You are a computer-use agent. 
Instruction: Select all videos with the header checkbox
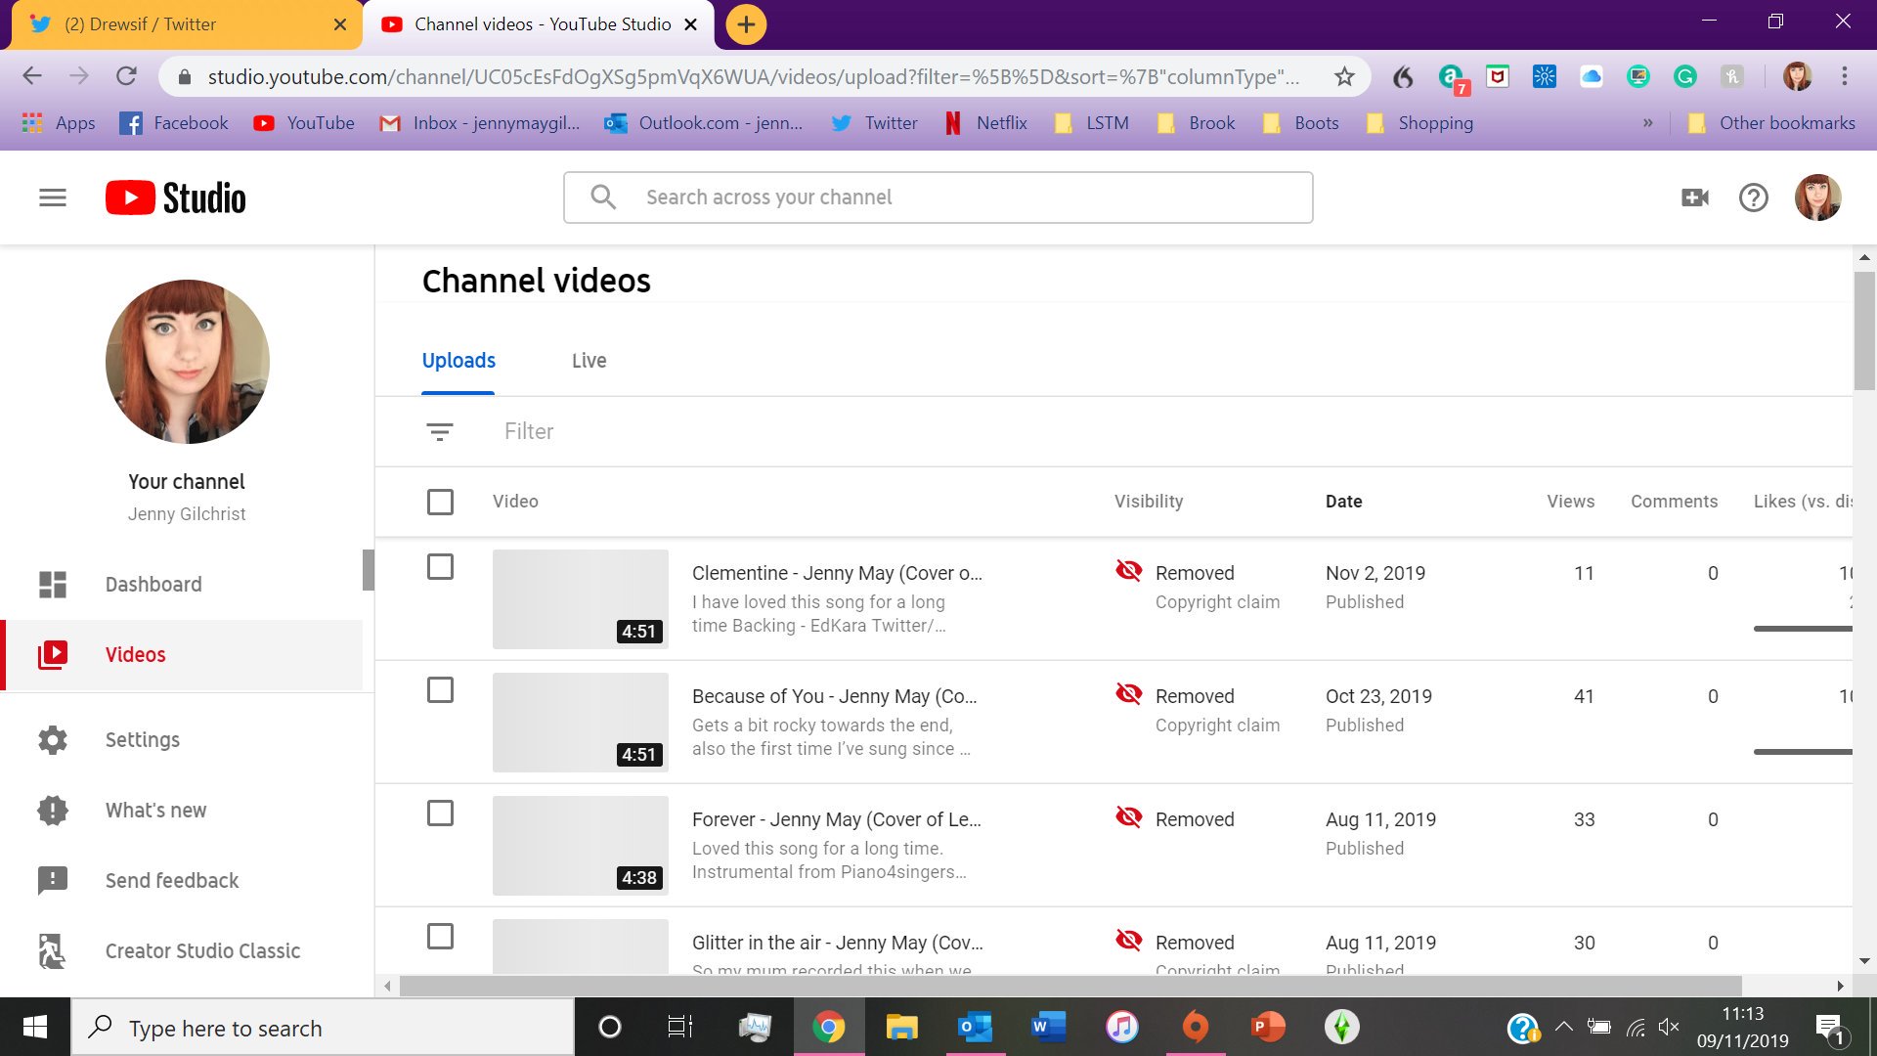tap(440, 502)
